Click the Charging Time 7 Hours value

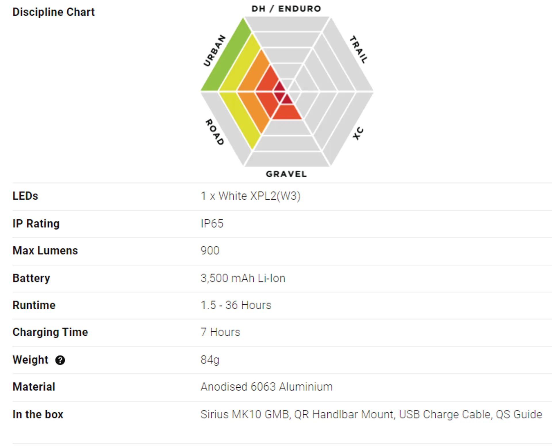click(x=220, y=332)
